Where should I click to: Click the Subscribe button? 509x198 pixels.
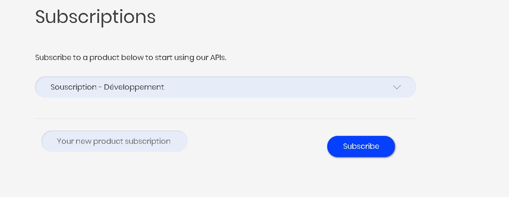click(x=361, y=146)
